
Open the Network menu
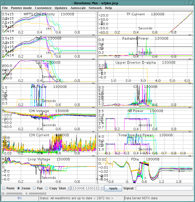[x=95, y=8]
